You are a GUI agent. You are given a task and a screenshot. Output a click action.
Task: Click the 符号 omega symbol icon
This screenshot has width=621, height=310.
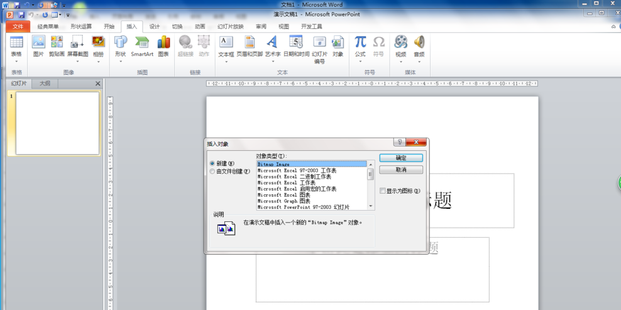pyautogui.click(x=378, y=42)
